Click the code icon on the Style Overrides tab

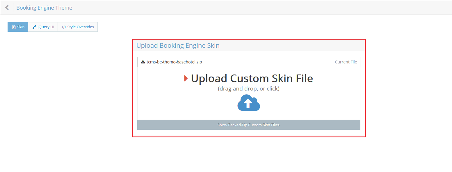[x=64, y=27]
